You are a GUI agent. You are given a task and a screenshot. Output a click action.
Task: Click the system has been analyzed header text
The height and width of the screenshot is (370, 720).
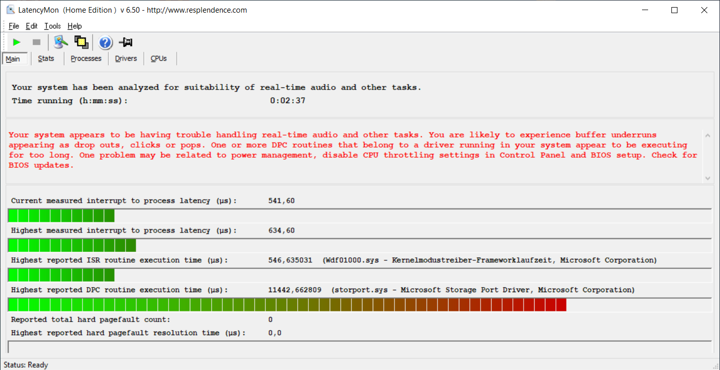point(217,87)
